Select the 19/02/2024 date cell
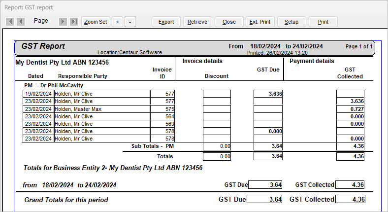The width and height of the screenshot is (388, 212). [x=38, y=94]
